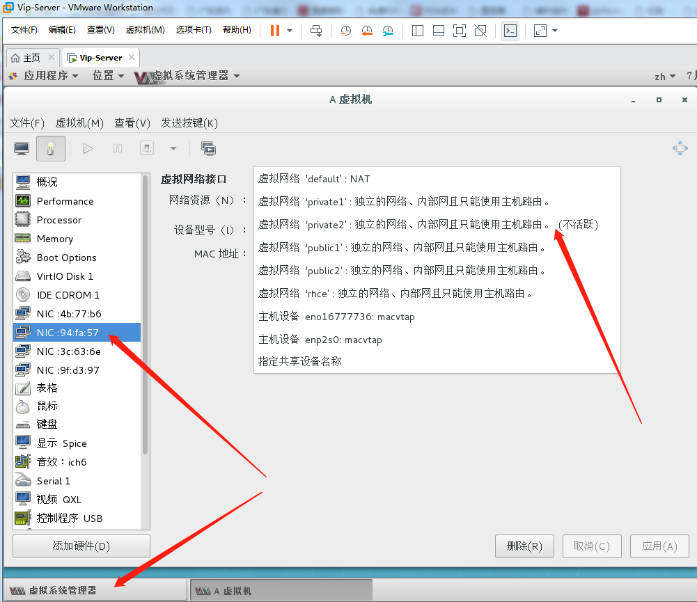This screenshot has width=697, height=602.
Task: Enter full screen mode icon
Action: point(459,31)
